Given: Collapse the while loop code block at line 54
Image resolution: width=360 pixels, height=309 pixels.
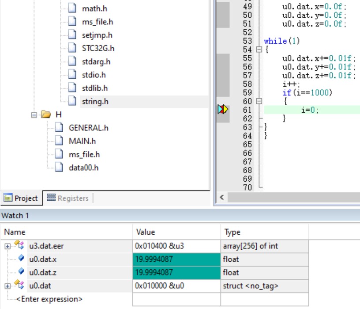Looking at the screenshot, I should (x=259, y=50).
